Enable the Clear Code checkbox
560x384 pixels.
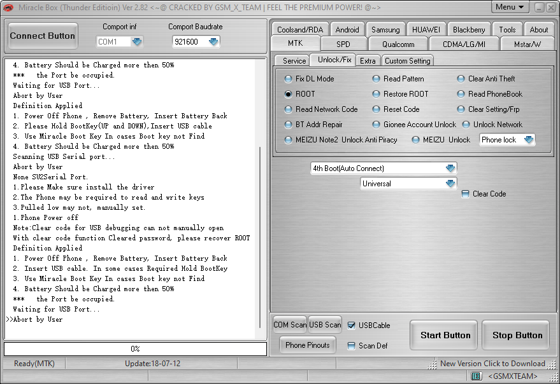(x=466, y=194)
